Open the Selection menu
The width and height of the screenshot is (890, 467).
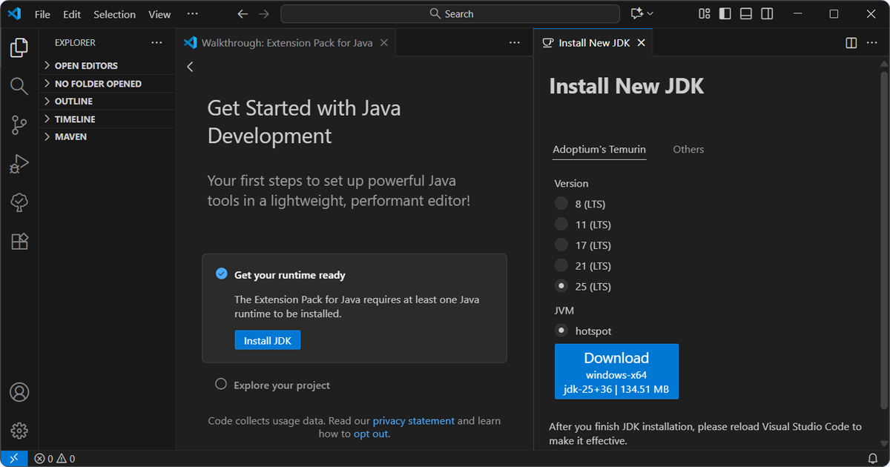(114, 14)
